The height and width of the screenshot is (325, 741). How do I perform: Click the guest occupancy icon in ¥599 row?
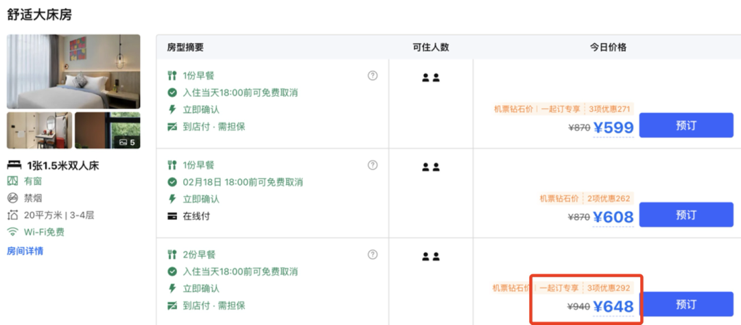tap(431, 77)
